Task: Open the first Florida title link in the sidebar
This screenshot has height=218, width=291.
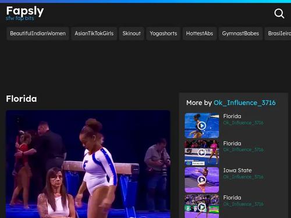Action: 232,116
